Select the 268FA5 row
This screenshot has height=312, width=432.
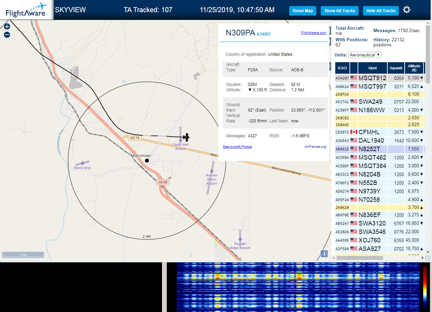[380, 94]
